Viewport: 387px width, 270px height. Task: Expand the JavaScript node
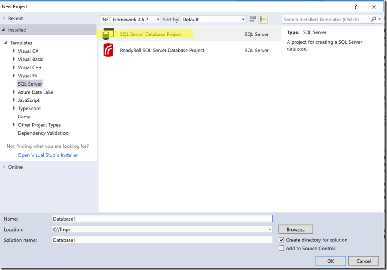tap(14, 100)
